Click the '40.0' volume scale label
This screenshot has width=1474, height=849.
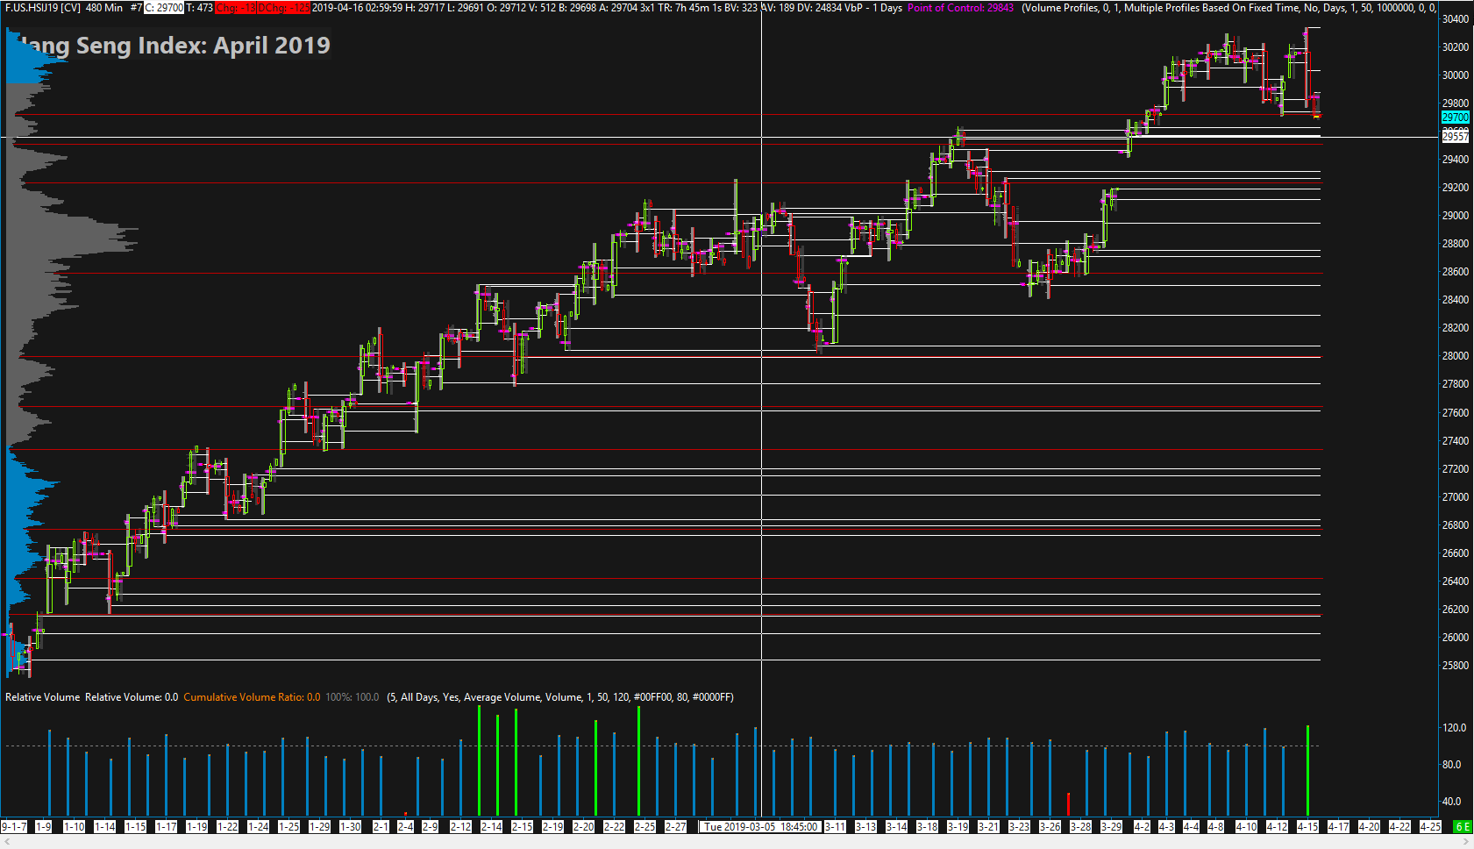tap(1452, 802)
